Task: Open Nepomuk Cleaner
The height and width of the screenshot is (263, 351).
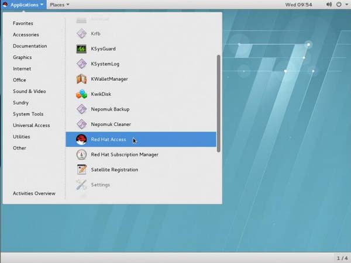Action: 111,124
